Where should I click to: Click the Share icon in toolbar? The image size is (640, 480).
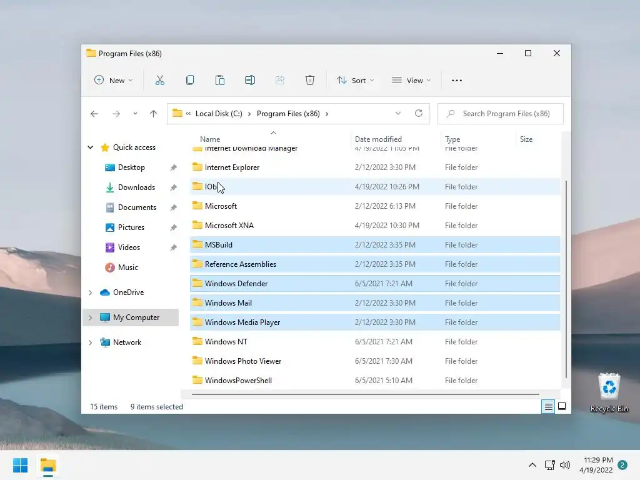click(x=280, y=81)
